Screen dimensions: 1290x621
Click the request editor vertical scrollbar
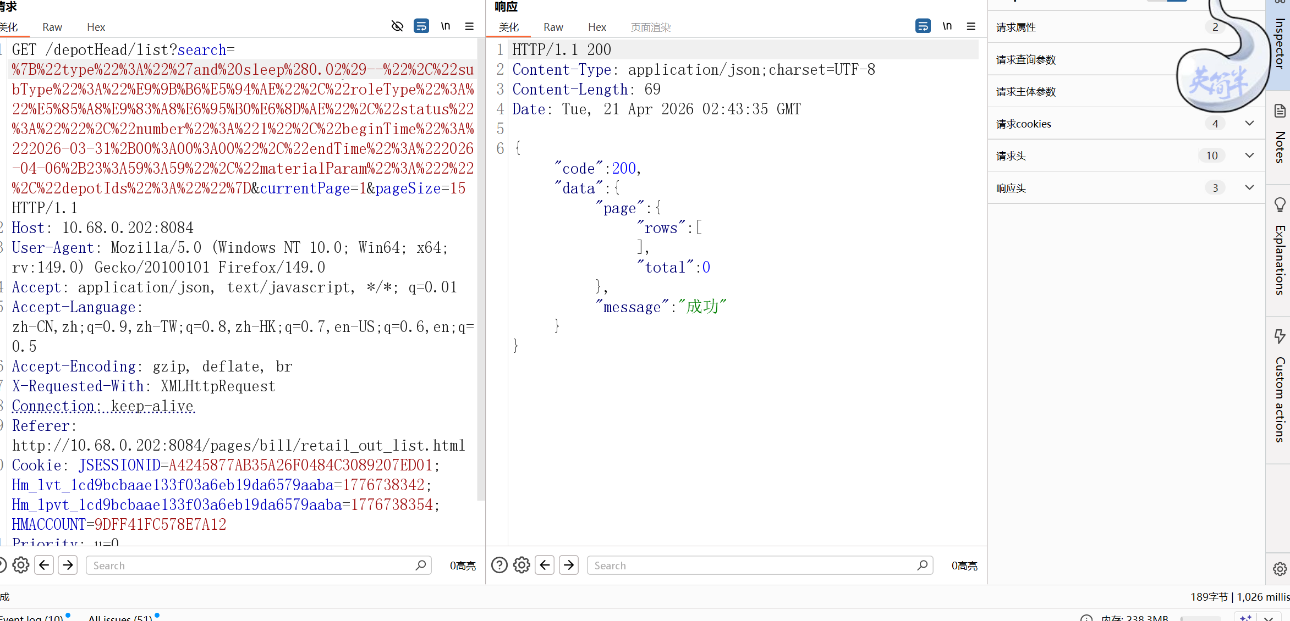tap(481, 269)
